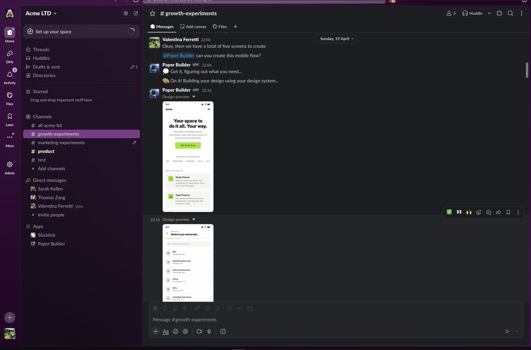The width and height of the screenshot is (531, 350).
Task: Open the Sunday, 19 April date dropdown
Action: coord(336,38)
